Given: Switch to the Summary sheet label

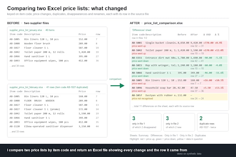Looking at the screenshot, I should click(x=143, y=136).
